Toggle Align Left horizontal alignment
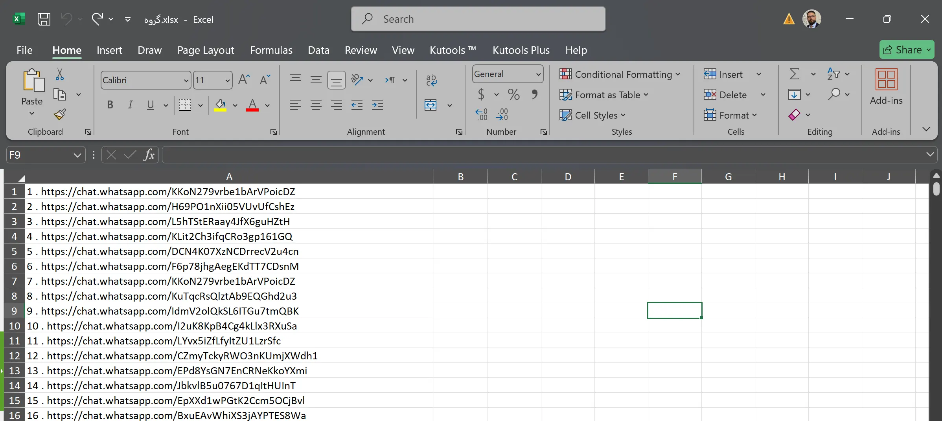This screenshot has width=942, height=421. (x=296, y=105)
